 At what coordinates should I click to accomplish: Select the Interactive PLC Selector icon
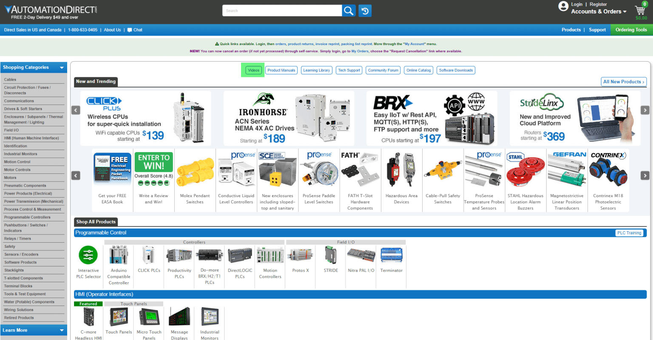tap(88, 255)
